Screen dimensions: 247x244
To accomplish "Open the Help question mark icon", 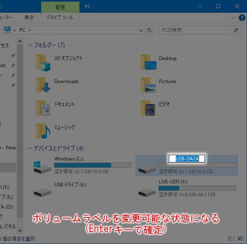I will pyautogui.click(x=242, y=18).
